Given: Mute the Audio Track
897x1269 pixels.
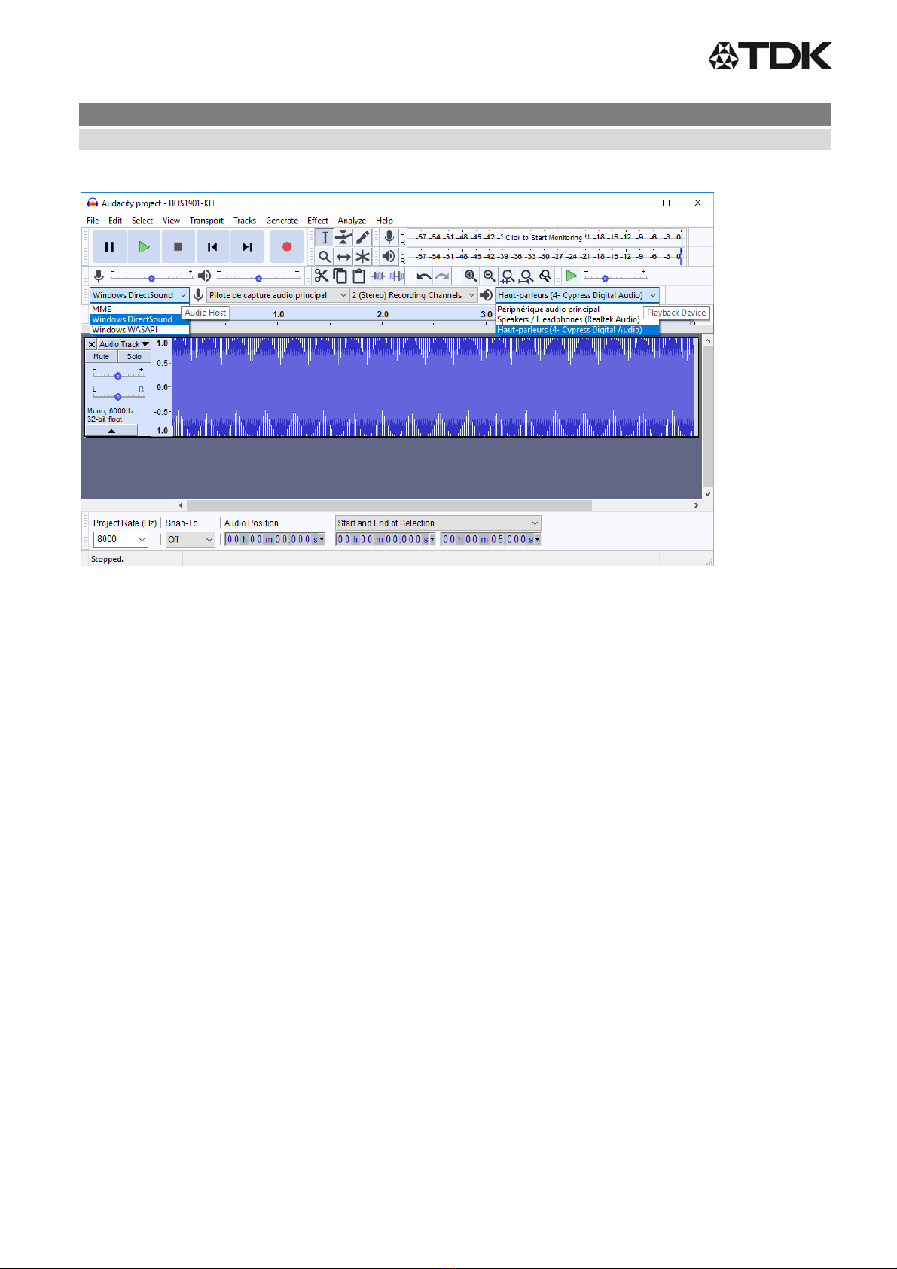Looking at the screenshot, I should coord(102,357).
